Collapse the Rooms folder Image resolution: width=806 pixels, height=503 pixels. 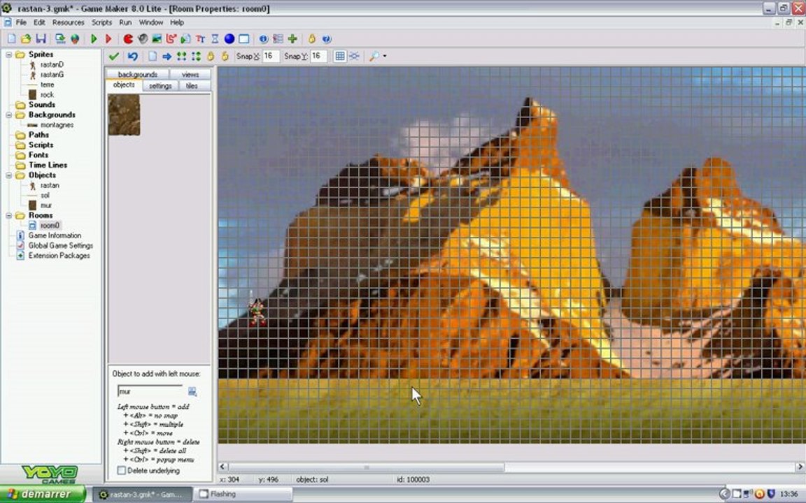click(x=8, y=216)
